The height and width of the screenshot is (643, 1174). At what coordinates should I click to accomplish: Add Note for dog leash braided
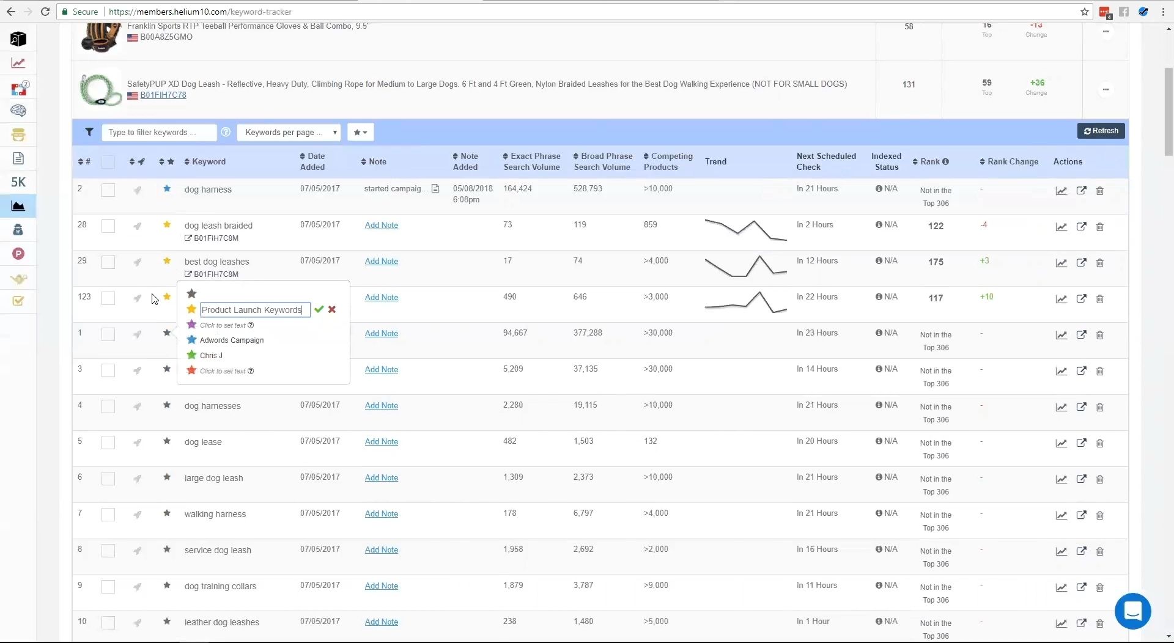coord(382,226)
